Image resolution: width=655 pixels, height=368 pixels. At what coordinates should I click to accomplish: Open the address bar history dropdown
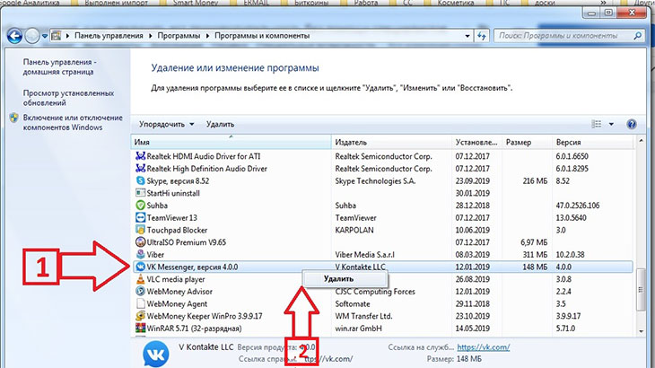tap(467, 36)
